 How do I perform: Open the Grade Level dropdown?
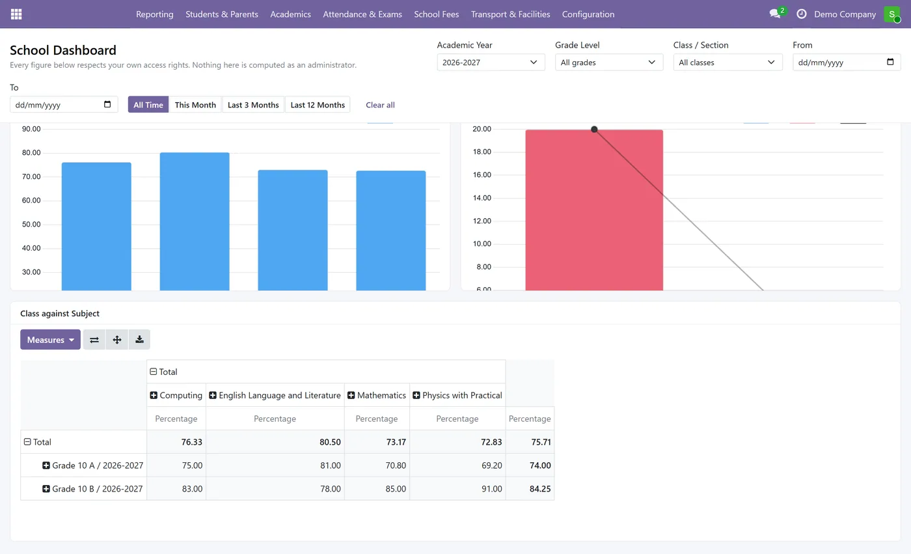609,62
